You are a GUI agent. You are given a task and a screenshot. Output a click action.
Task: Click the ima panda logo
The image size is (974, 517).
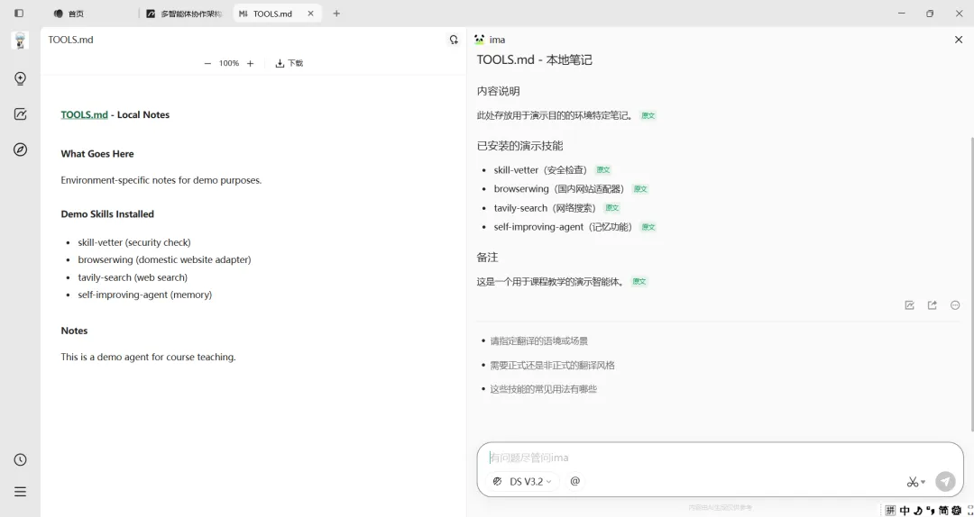coord(479,40)
